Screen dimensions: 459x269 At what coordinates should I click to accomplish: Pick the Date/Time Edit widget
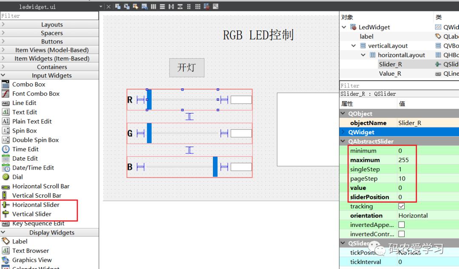[33, 168]
